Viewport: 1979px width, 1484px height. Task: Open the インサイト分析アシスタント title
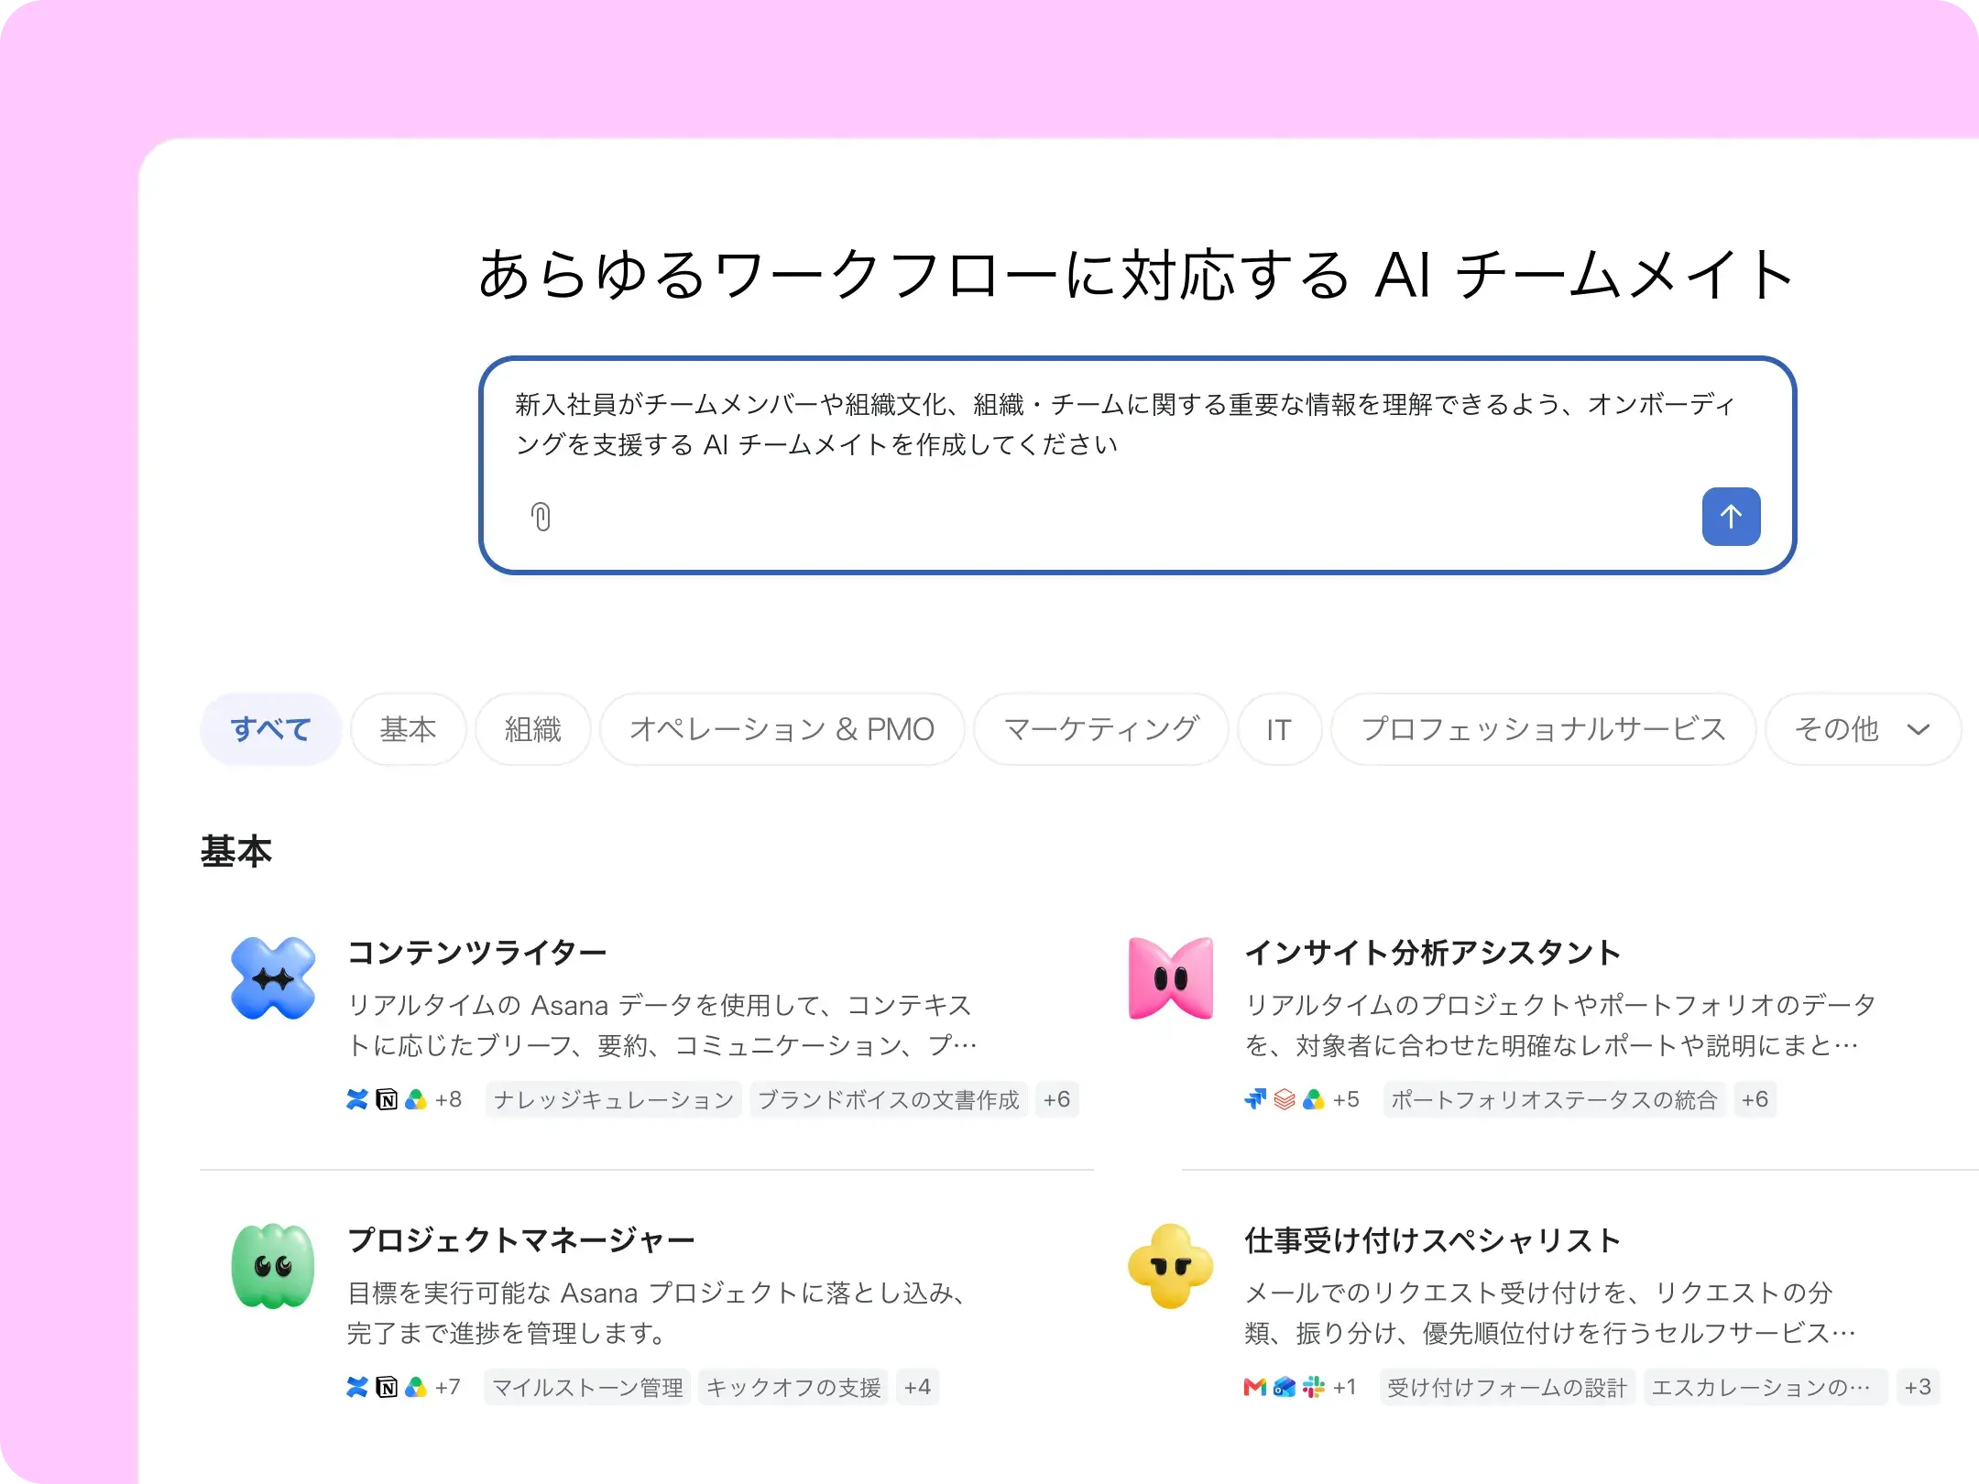tap(1433, 953)
